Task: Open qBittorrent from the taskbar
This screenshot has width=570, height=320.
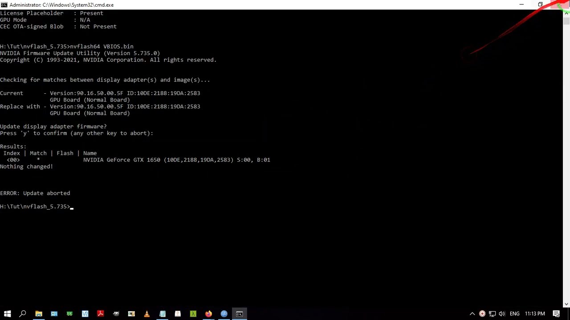Action: point(224,314)
